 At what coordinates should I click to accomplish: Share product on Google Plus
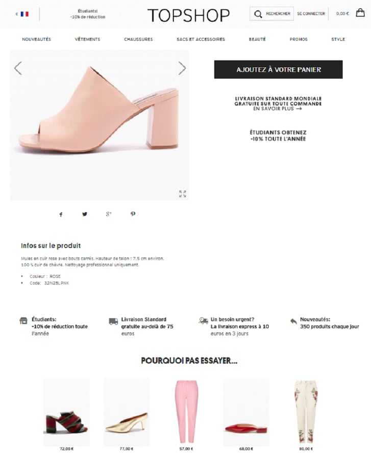click(x=109, y=214)
